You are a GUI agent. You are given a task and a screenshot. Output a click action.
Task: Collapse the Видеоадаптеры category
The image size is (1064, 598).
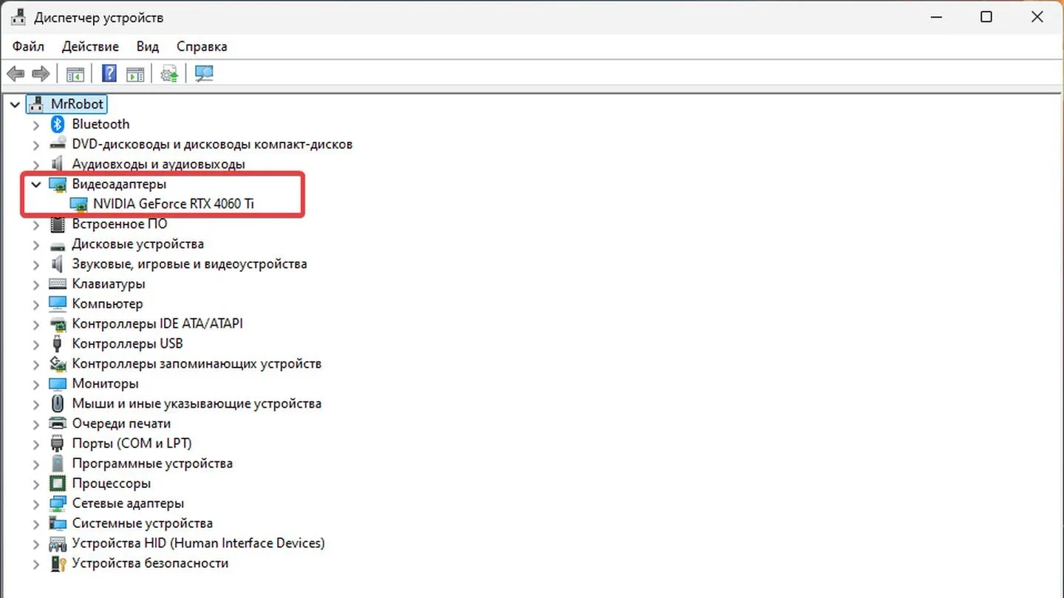[x=35, y=185]
